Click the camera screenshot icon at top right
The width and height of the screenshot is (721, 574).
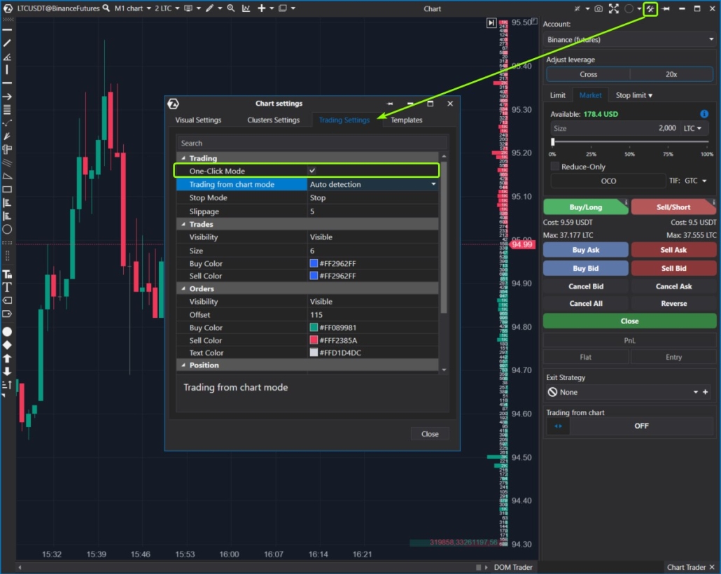[598, 8]
